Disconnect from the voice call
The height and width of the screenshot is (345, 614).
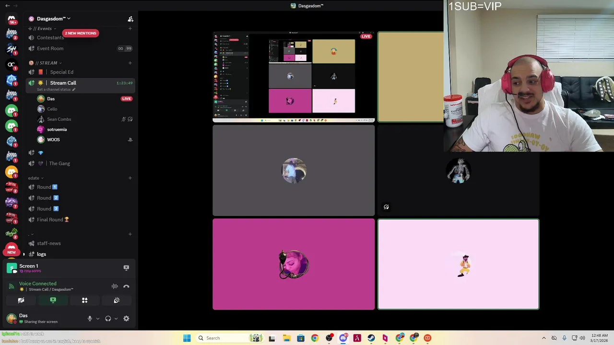pos(126,287)
